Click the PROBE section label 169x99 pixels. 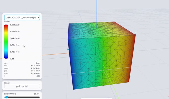7,83
